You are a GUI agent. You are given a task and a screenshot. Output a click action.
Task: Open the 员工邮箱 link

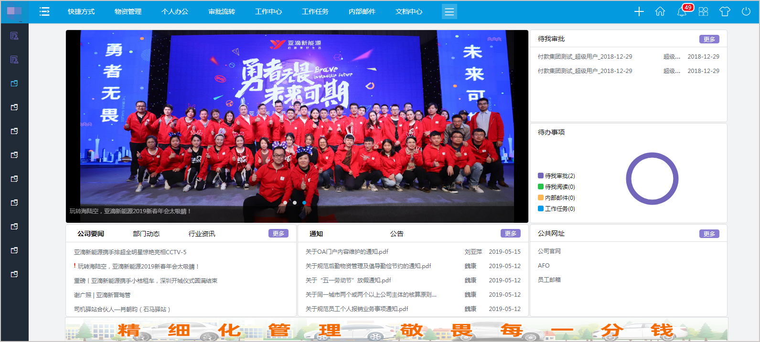(x=549, y=280)
